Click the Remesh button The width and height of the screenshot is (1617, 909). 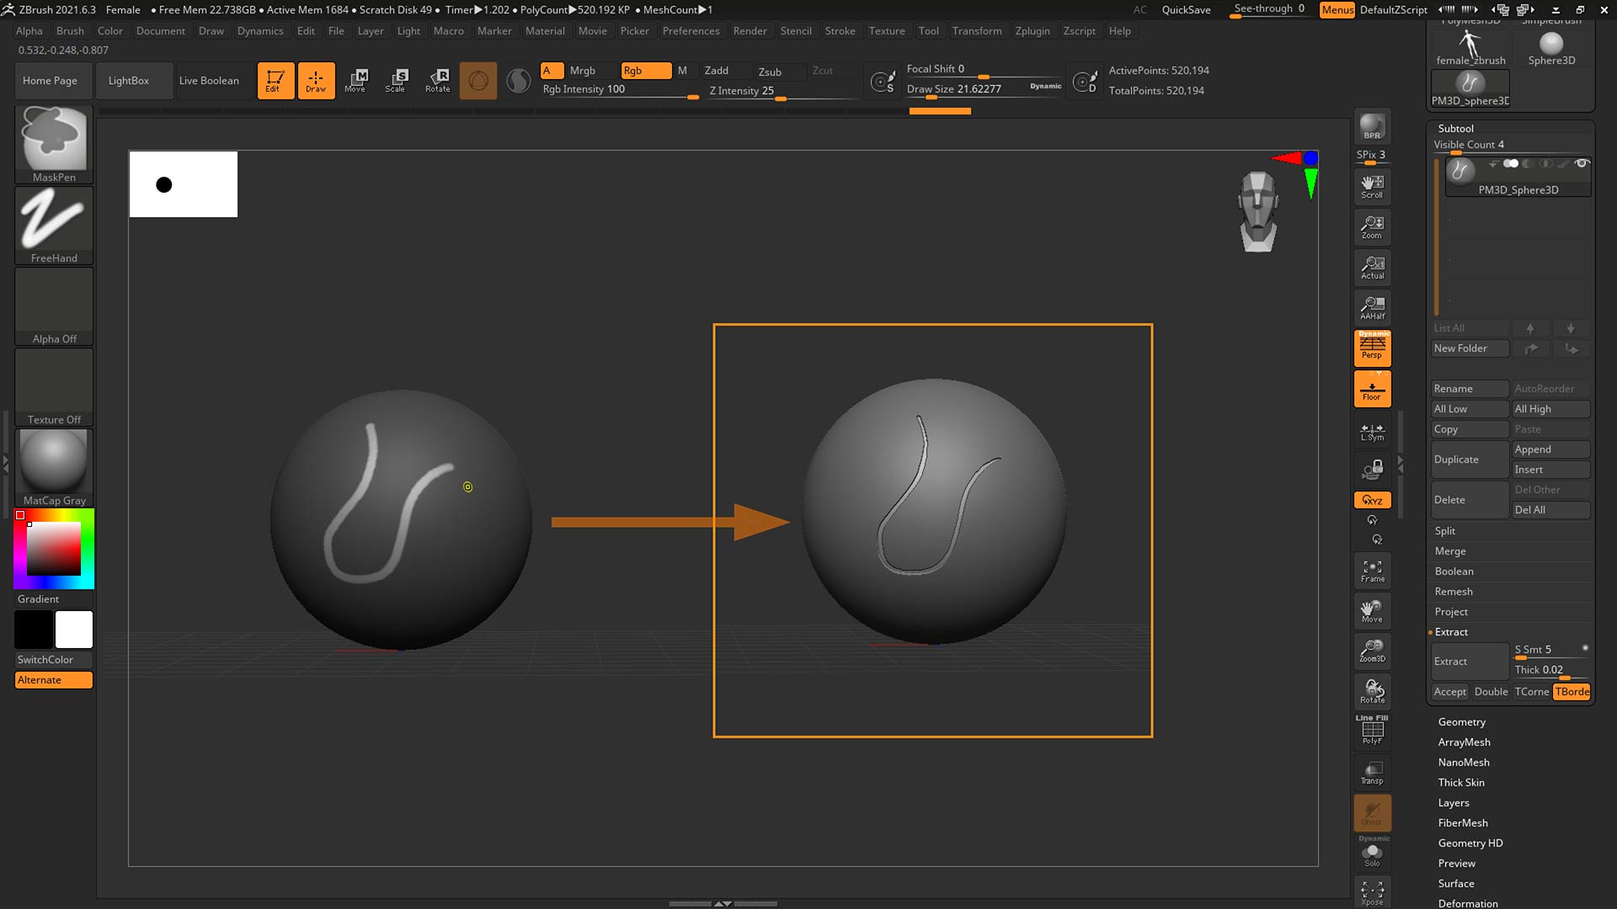point(1454,591)
